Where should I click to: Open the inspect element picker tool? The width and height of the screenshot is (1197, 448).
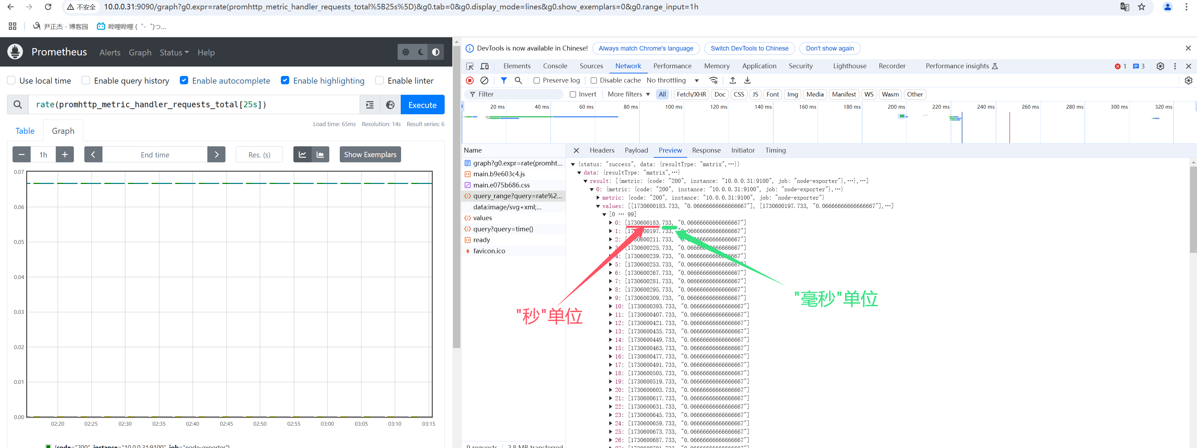click(x=470, y=66)
